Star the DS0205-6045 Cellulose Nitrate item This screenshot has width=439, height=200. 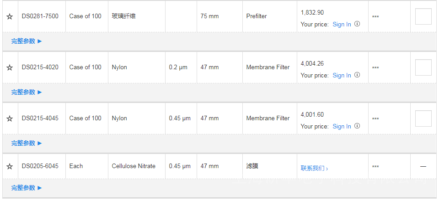click(x=10, y=166)
